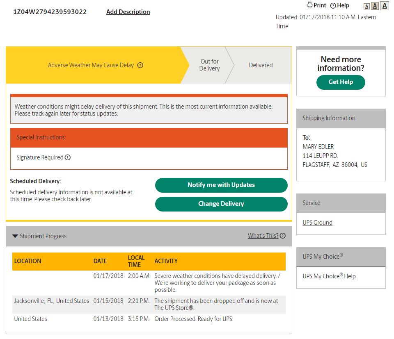Click the Delivered progress step
The image size is (394, 339).
(x=261, y=65)
